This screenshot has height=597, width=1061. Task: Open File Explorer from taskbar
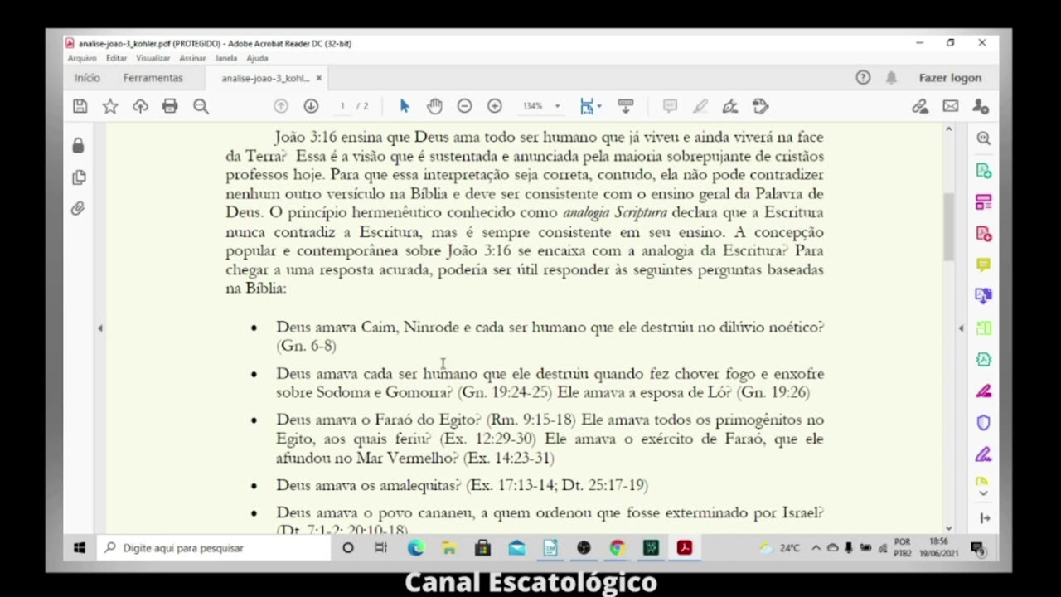tap(449, 548)
